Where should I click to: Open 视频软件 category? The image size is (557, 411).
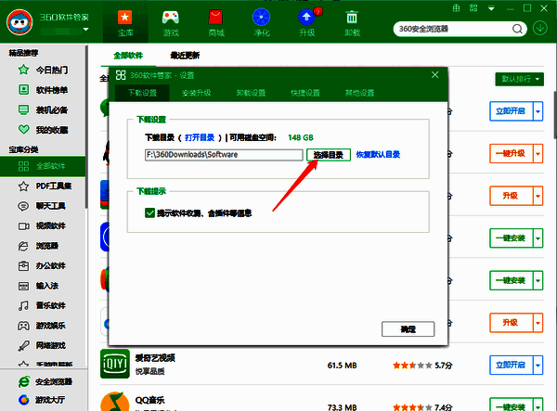point(43,225)
